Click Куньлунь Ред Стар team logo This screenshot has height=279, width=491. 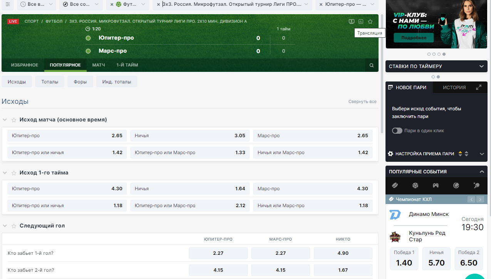[395, 236]
